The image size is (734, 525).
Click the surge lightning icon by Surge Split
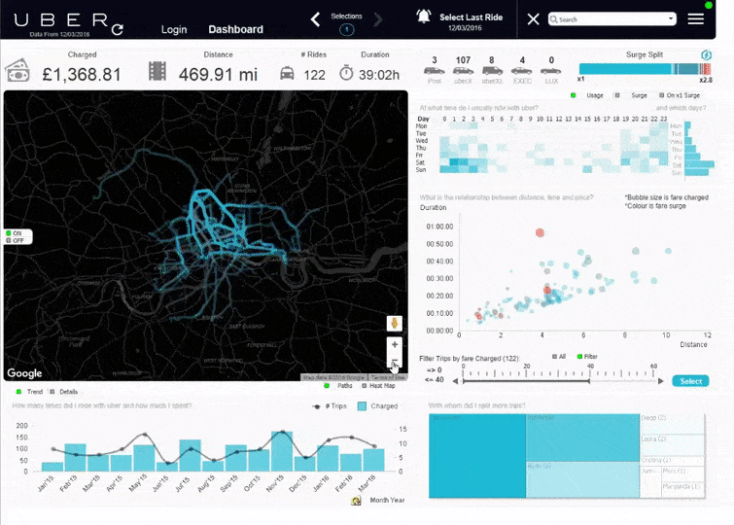(707, 54)
